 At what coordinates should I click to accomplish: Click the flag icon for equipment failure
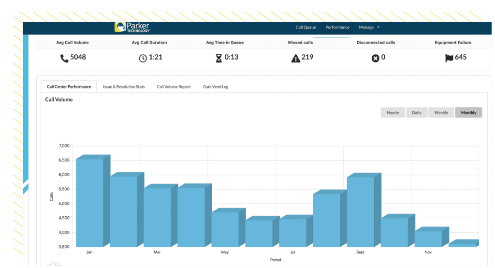point(449,58)
